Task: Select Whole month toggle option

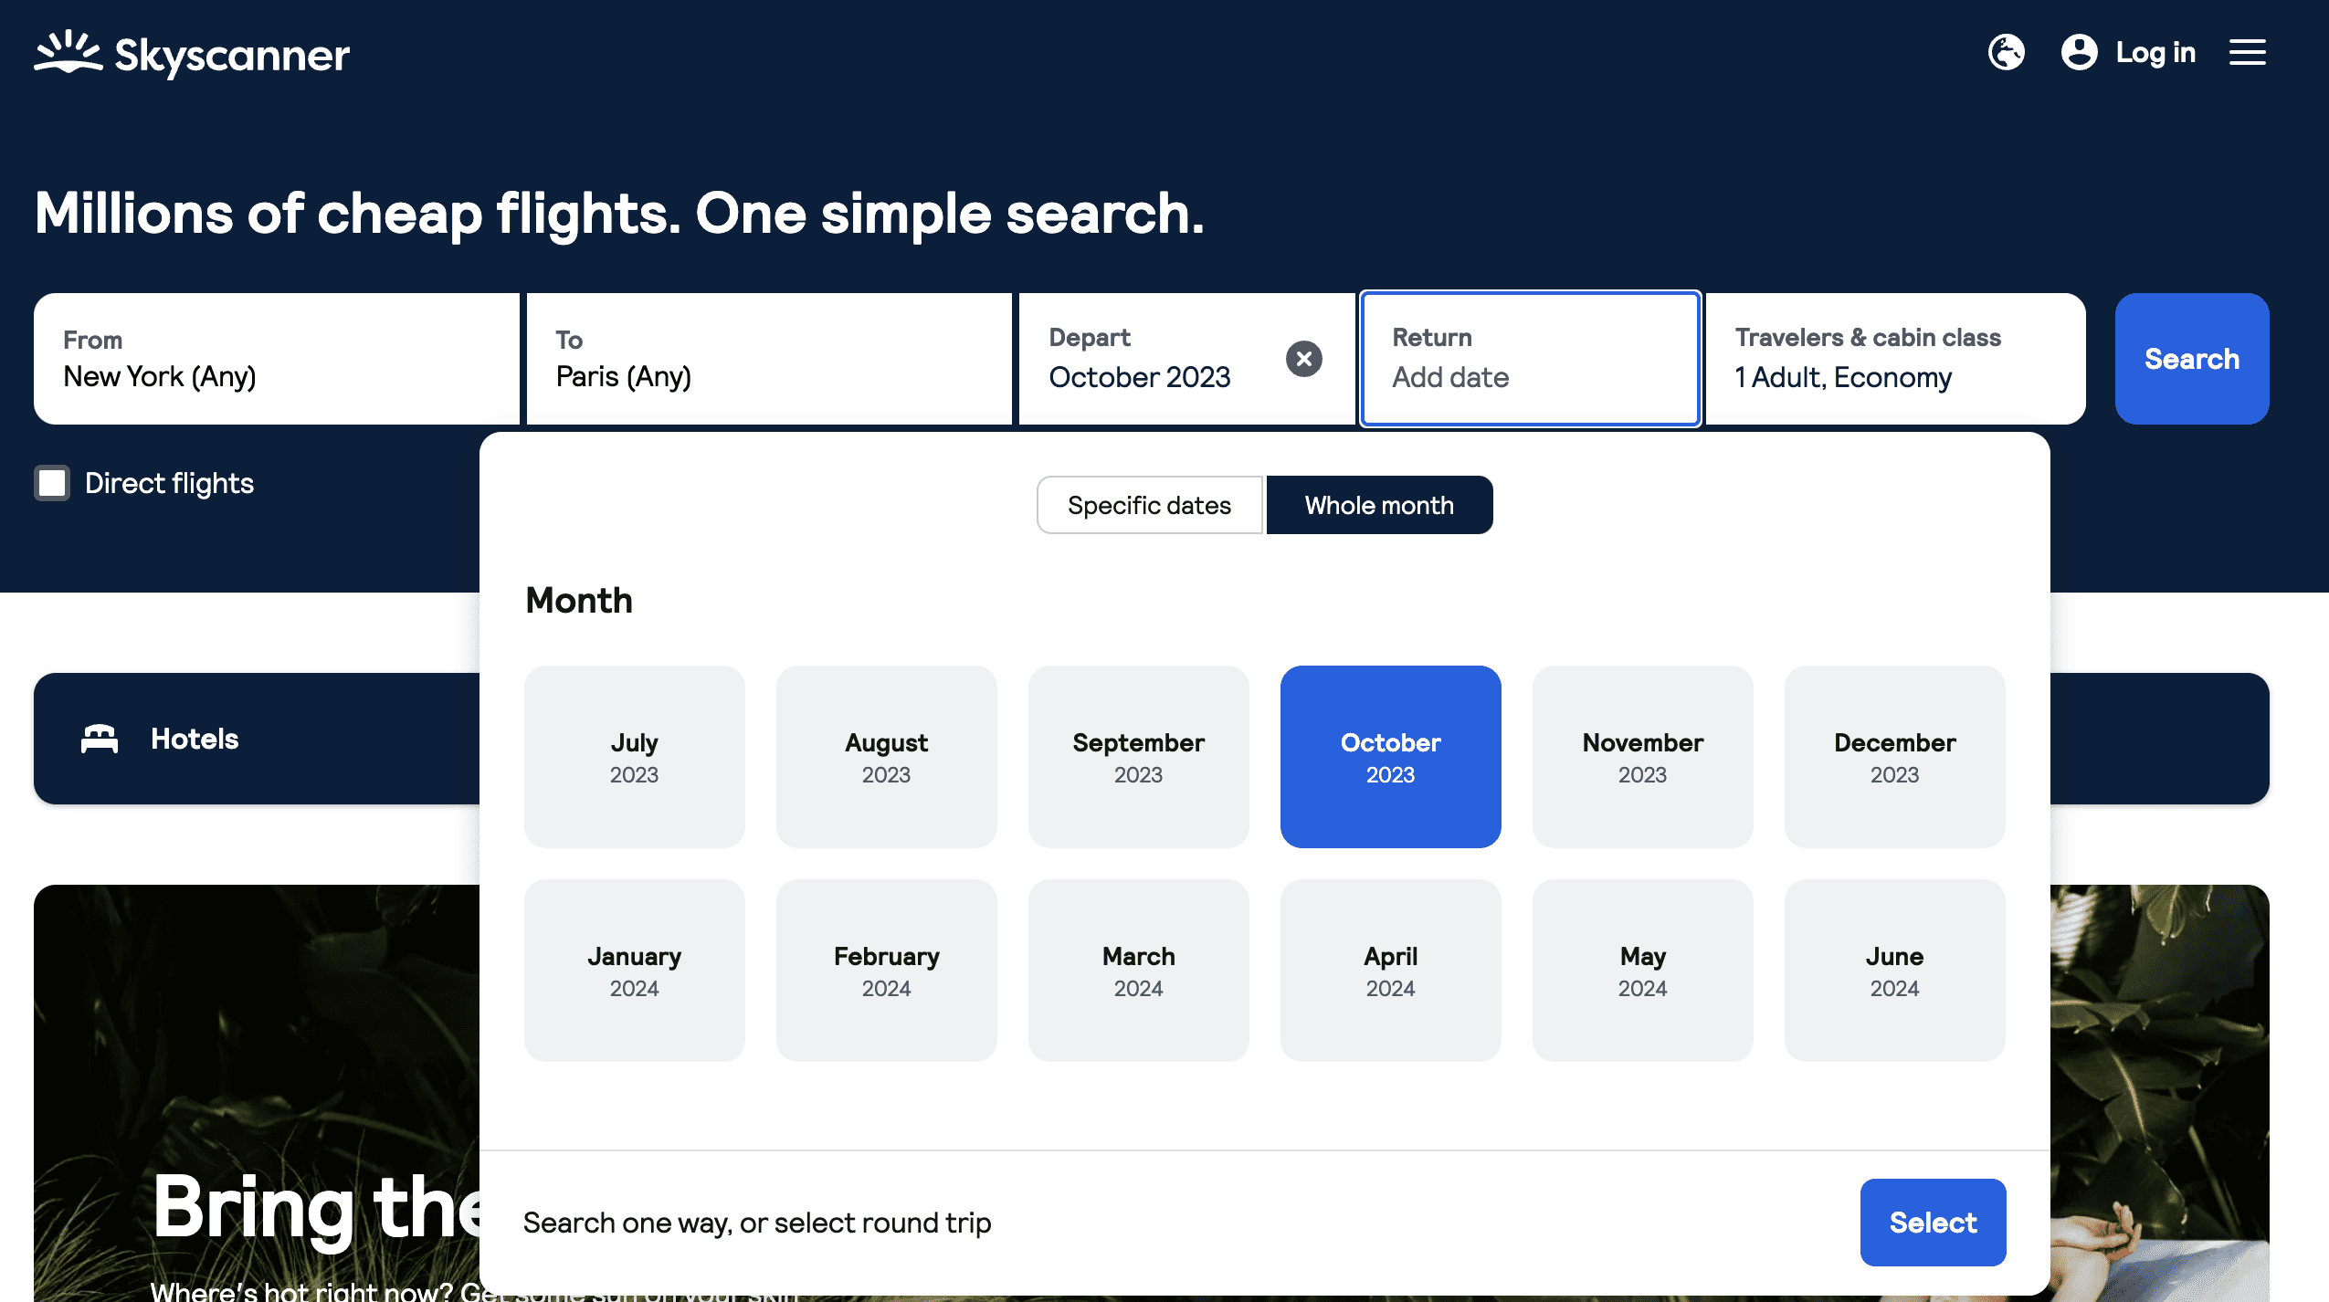Action: [x=1379, y=504]
